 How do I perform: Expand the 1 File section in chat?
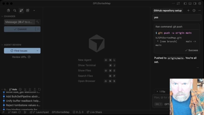tap(161, 91)
